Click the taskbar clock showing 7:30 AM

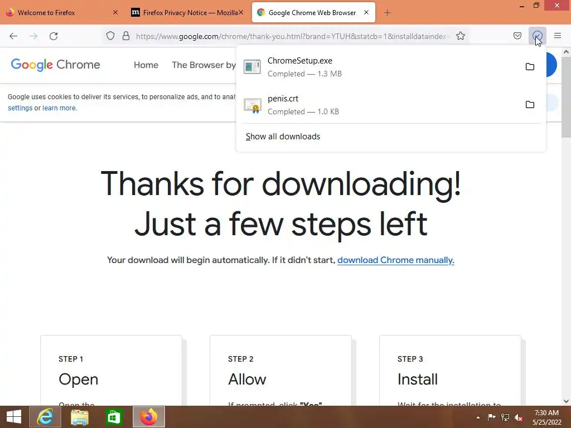click(x=546, y=417)
